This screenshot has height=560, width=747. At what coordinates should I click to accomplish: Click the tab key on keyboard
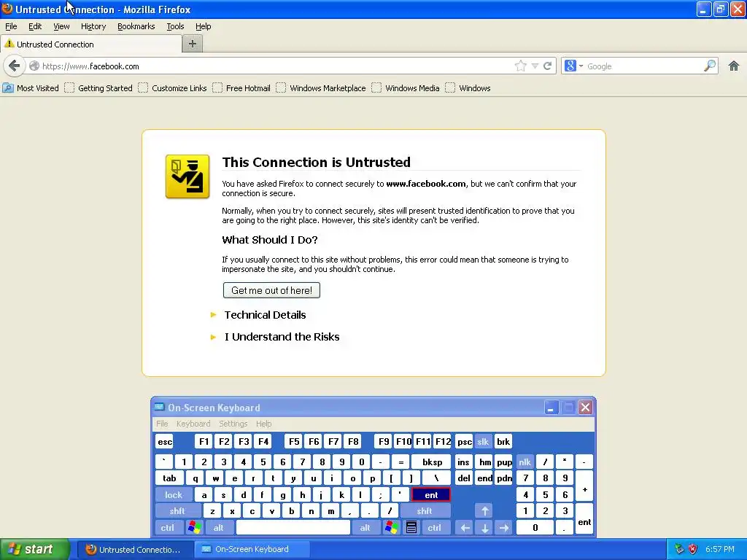169,478
